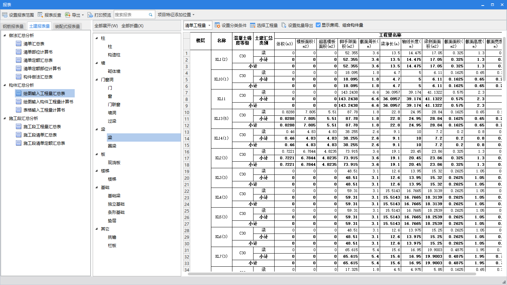Click the 设置批量导出 icon
Screen dimensions: 507x285
[284, 25]
